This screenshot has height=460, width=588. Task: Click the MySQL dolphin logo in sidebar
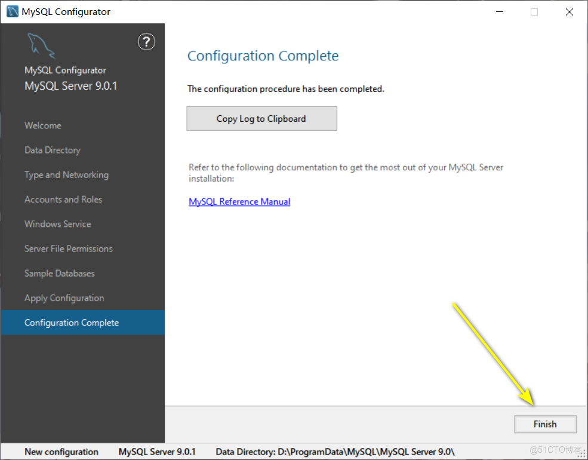(x=41, y=46)
